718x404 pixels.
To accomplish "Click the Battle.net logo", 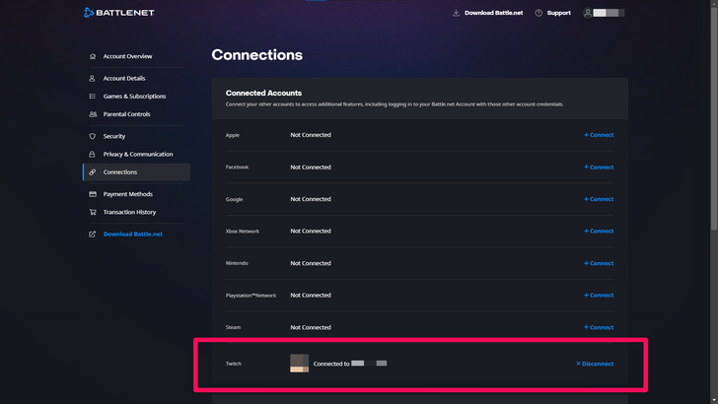I will pyautogui.click(x=119, y=13).
